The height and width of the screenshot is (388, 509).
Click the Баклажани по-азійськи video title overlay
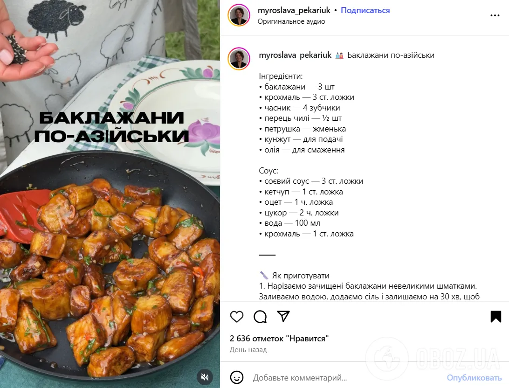coord(112,127)
